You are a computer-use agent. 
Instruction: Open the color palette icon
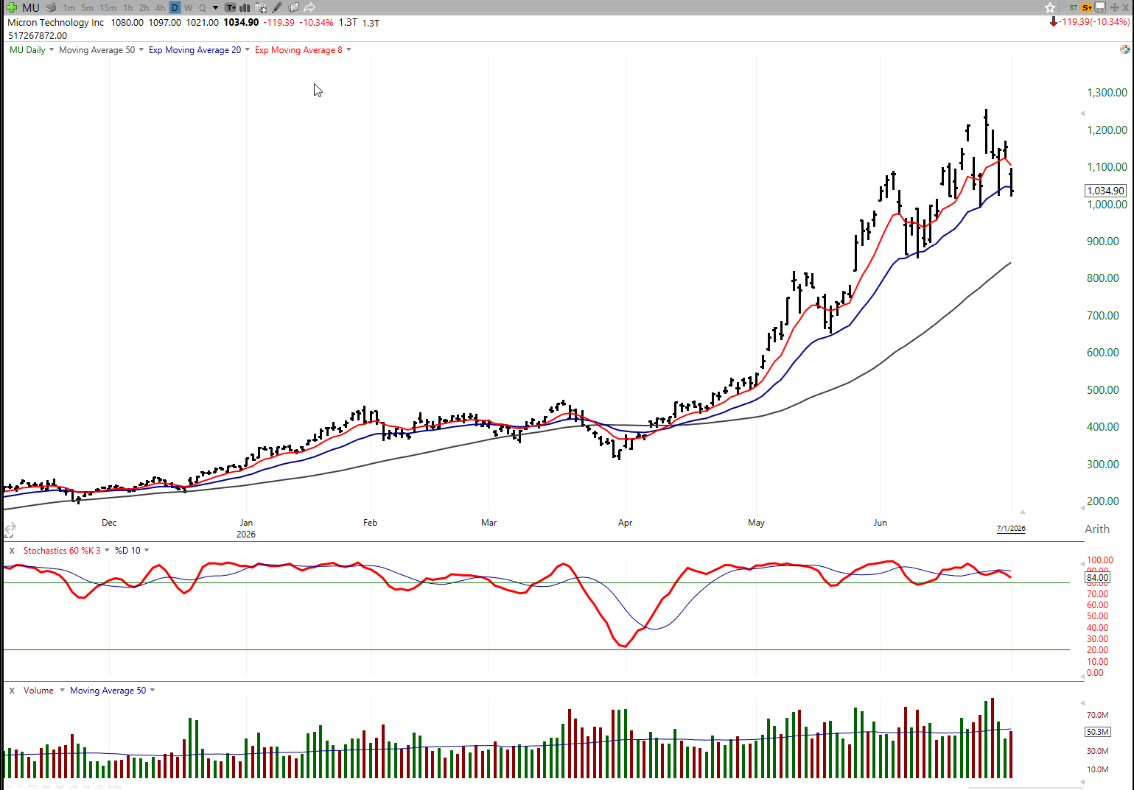click(x=1125, y=49)
